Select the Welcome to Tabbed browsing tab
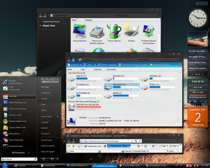 119,146
